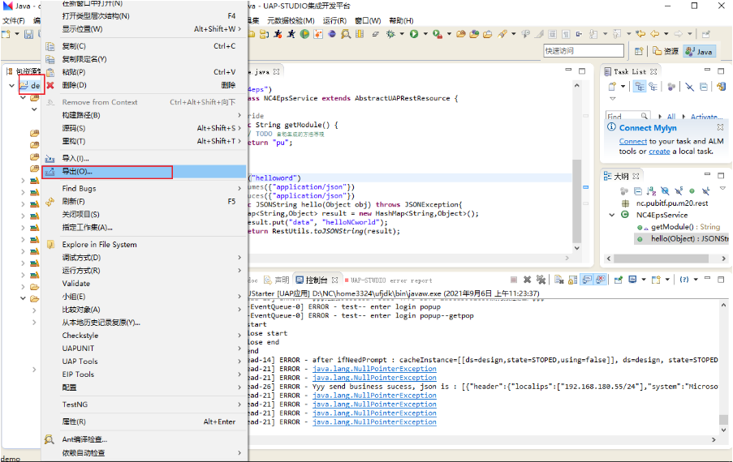Click the Terminate red square in console
Viewport: 733px width, 462px height.
coord(514,280)
